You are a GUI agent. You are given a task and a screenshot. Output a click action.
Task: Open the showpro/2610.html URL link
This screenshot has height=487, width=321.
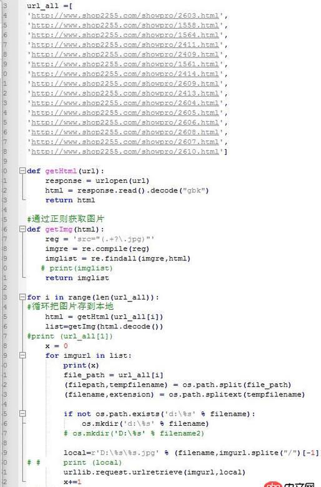(125, 152)
